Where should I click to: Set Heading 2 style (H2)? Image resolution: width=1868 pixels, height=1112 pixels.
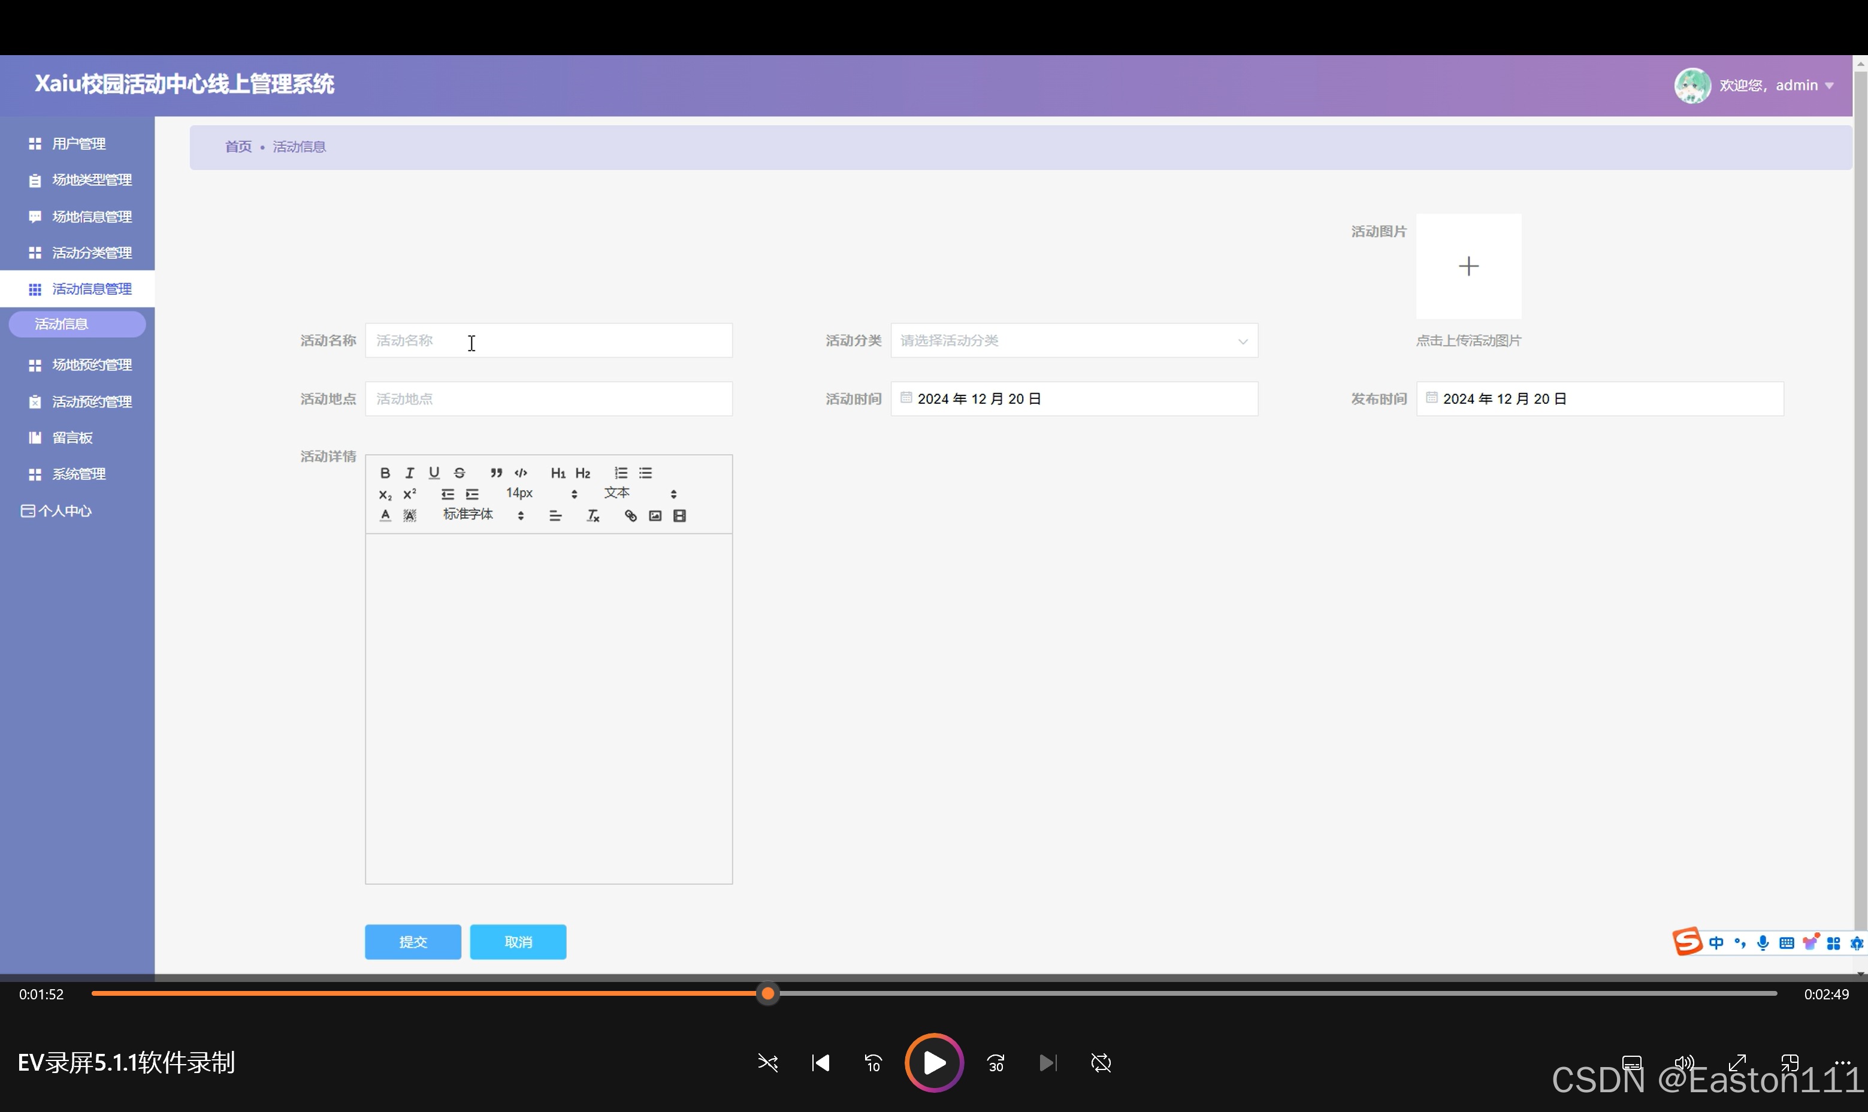583,473
